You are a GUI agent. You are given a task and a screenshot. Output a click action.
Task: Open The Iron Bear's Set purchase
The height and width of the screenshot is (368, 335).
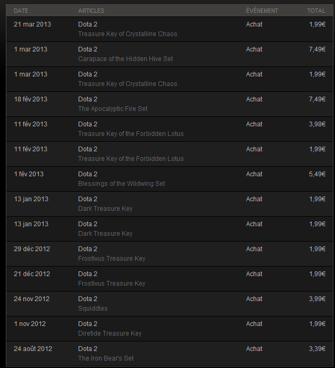click(x=169, y=354)
